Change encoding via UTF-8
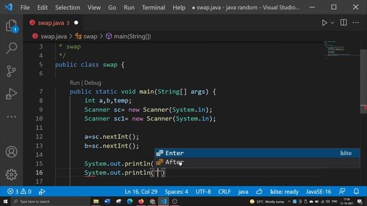 [203, 192]
